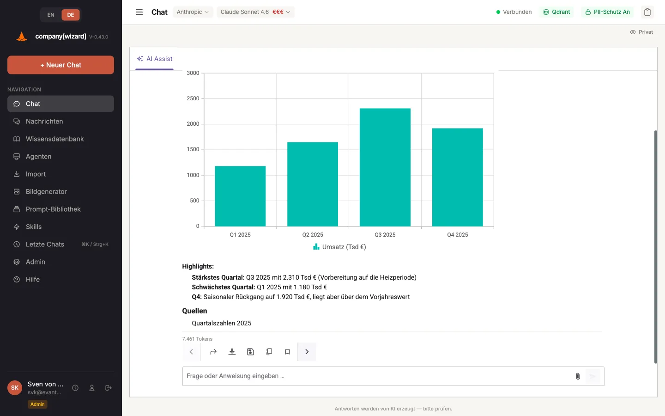Click the Highlights: heading

[198, 266]
